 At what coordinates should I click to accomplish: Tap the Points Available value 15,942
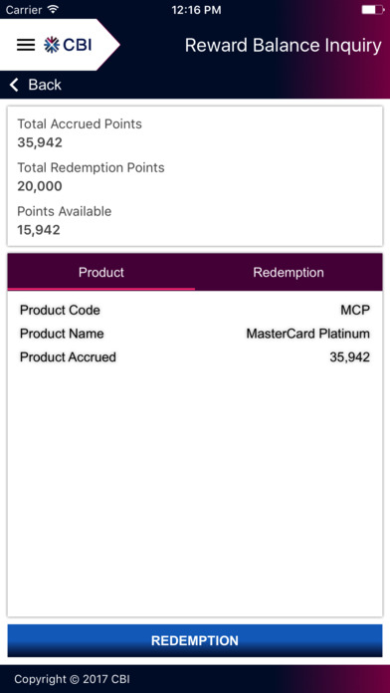(x=39, y=230)
